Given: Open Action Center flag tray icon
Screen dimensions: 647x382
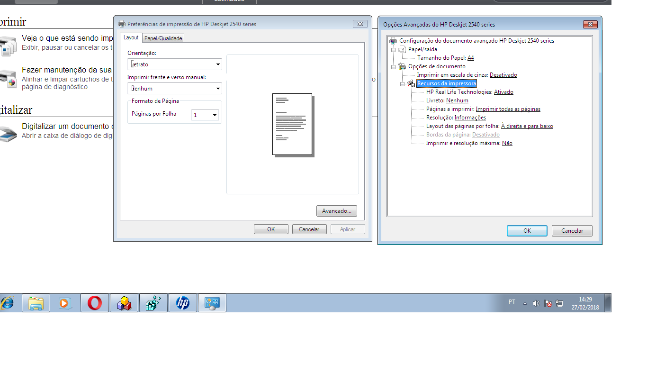Looking at the screenshot, I should tap(548, 303).
